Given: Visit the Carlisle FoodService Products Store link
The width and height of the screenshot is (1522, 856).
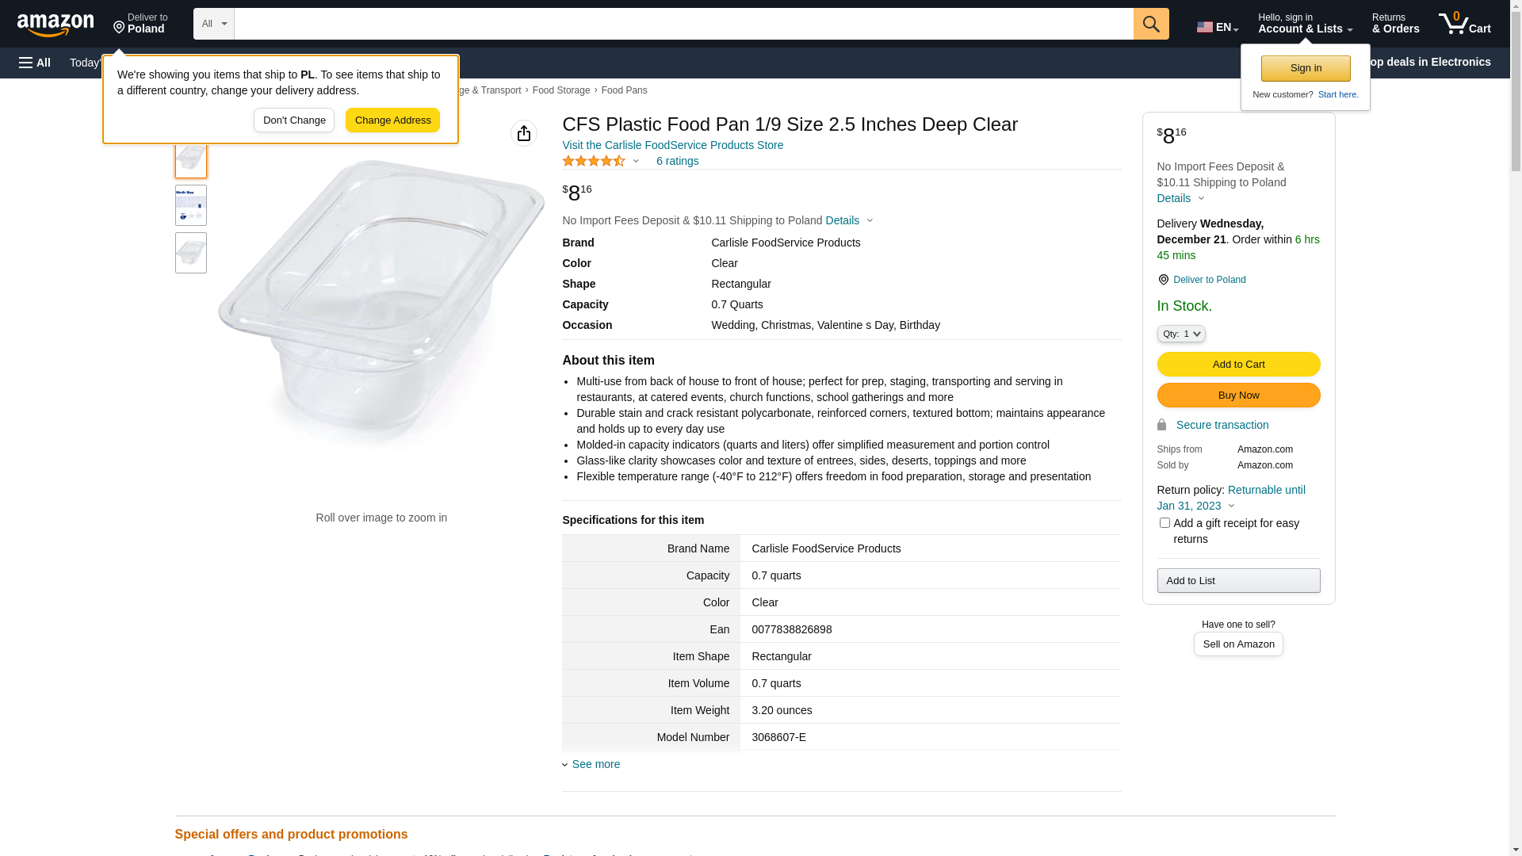Looking at the screenshot, I should click(673, 145).
